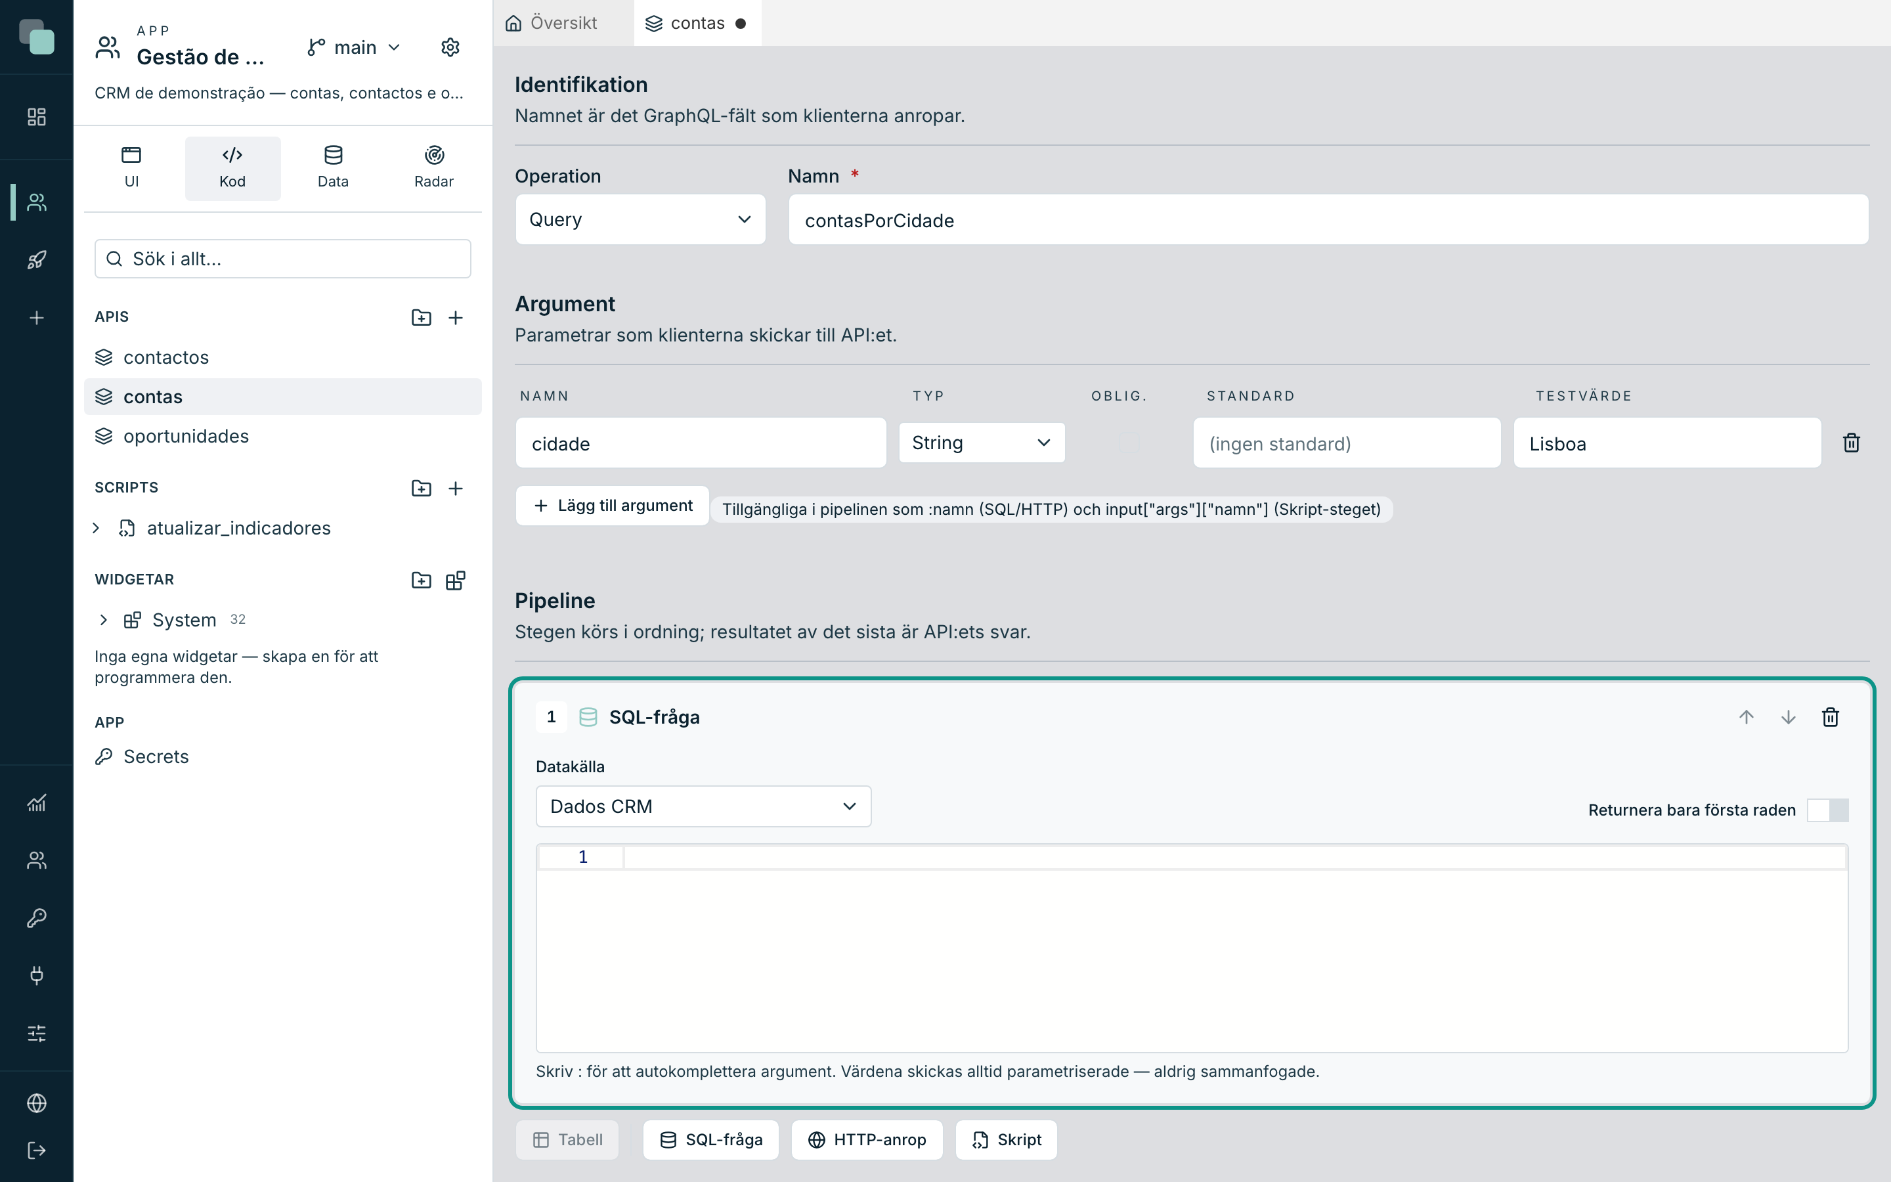Switch to the Data section tab
1891x1182 pixels.
(x=333, y=168)
